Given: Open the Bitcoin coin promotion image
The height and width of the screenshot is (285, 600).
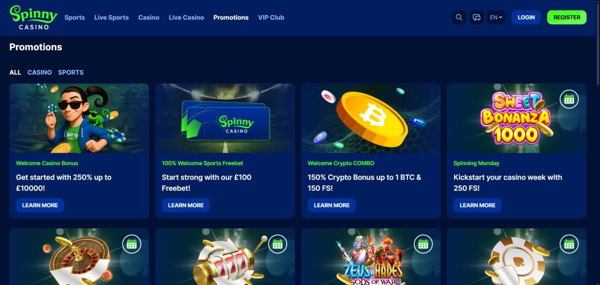Looking at the screenshot, I should coord(371,118).
